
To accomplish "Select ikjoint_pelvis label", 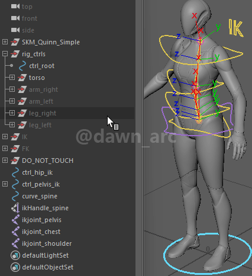I will pos(41,220).
